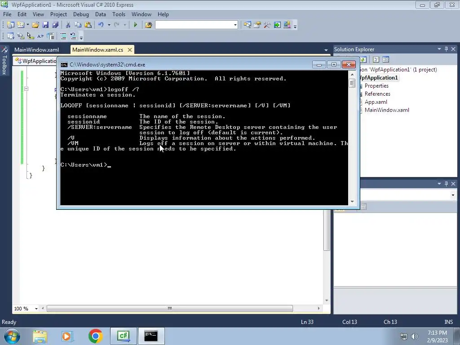Open the File menu
Screen dimensions: 460x345
pos(7,14)
